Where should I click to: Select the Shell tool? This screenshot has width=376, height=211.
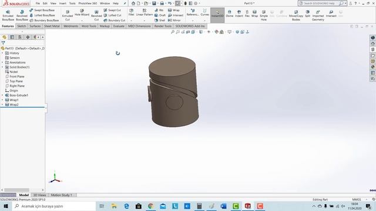pos(160,21)
